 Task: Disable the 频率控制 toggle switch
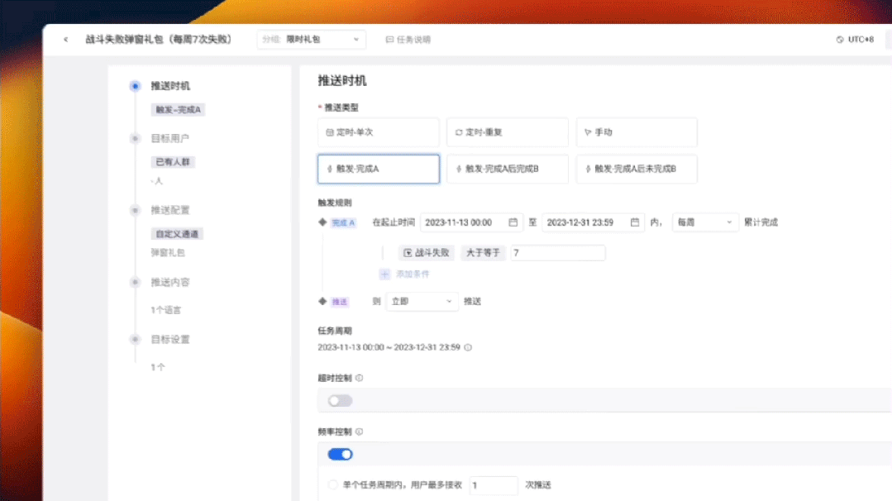pyautogui.click(x=340, y=454)
